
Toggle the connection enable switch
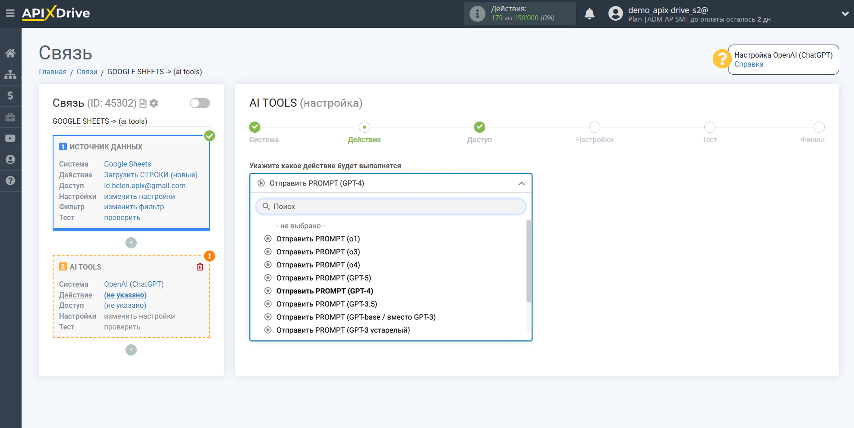click(200, 103)
